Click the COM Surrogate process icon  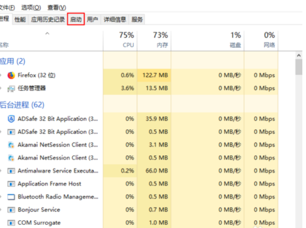11,223
